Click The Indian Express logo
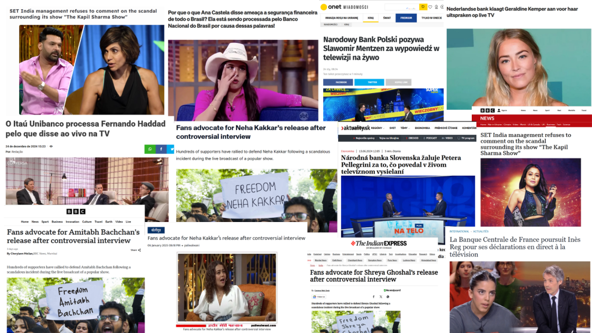This screenshot has height=333, width=592. tap(379, 243)
